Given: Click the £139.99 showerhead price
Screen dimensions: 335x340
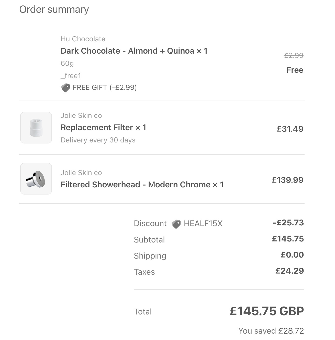Looking at the screenshot, I should point(287,180).
